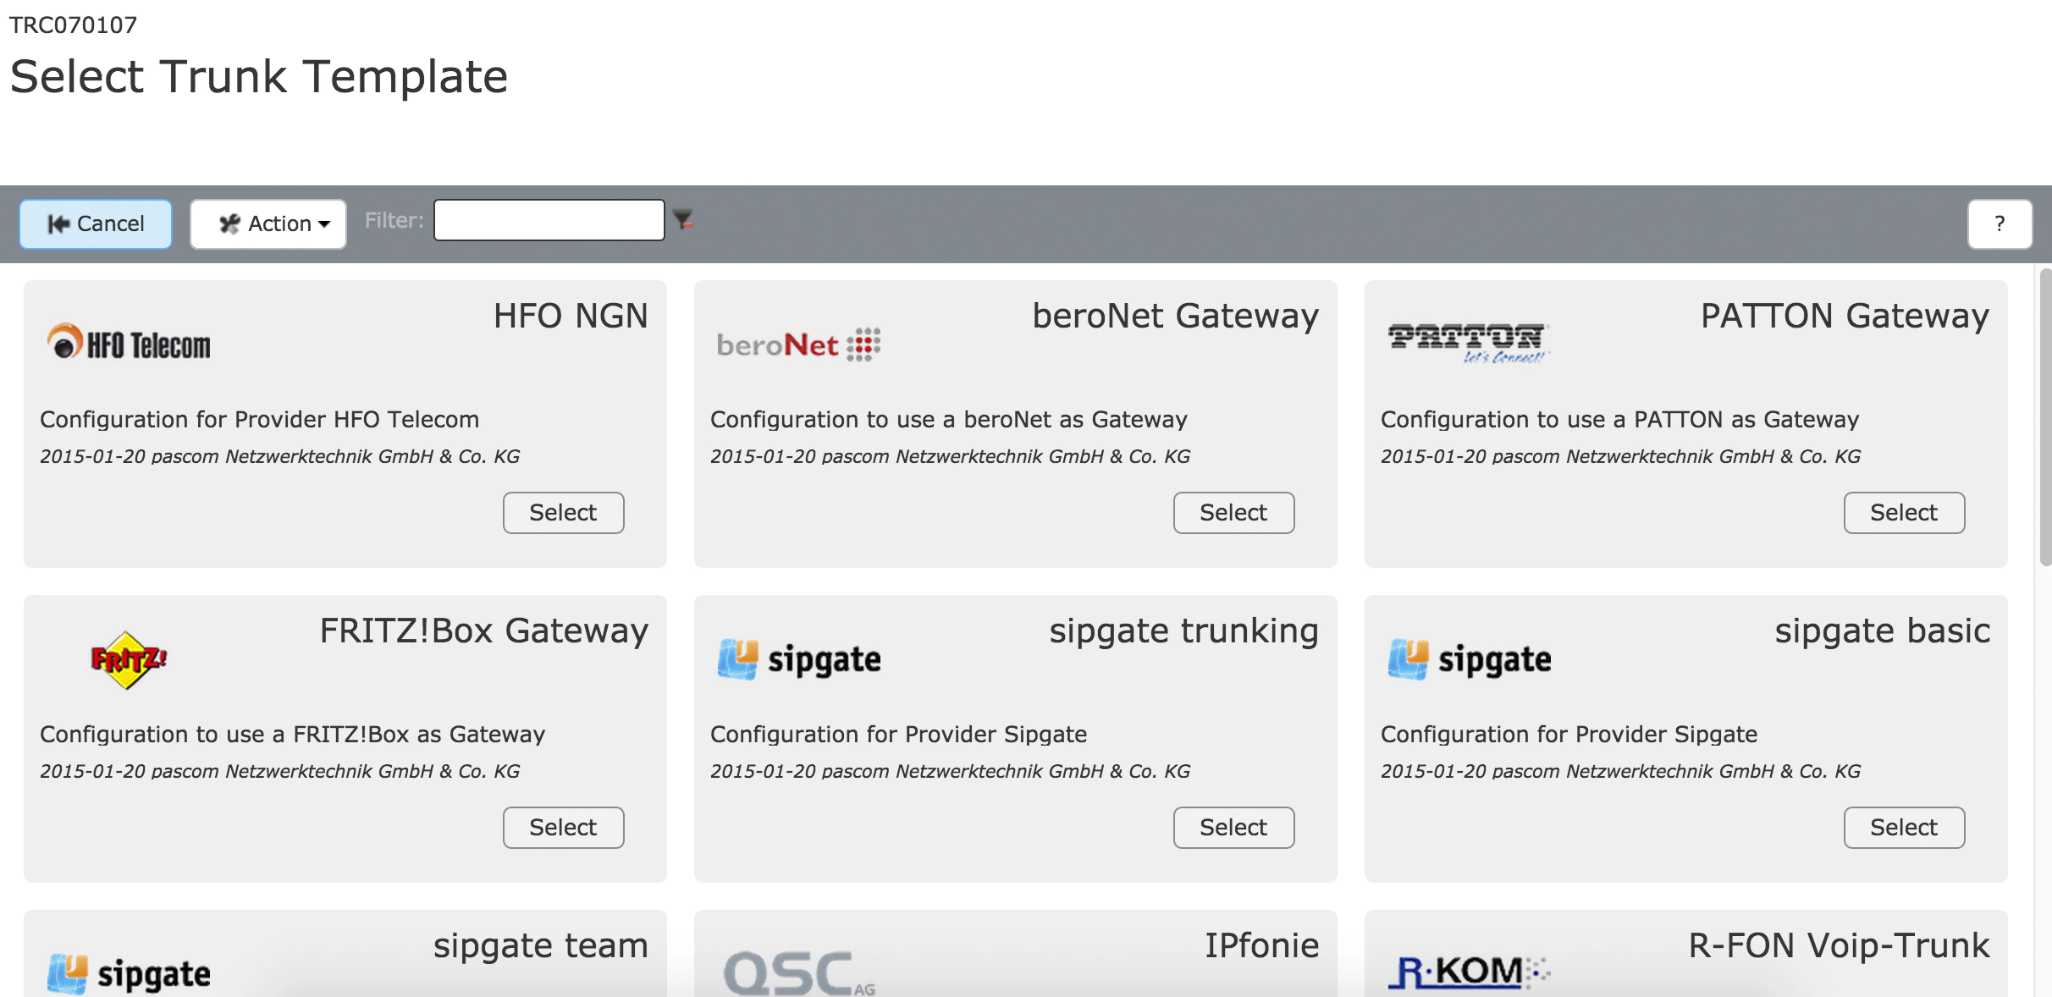Click the TRC070107 identifier text
The height and width of the screenshot is (997, 2052).
[x=73, y=25]
